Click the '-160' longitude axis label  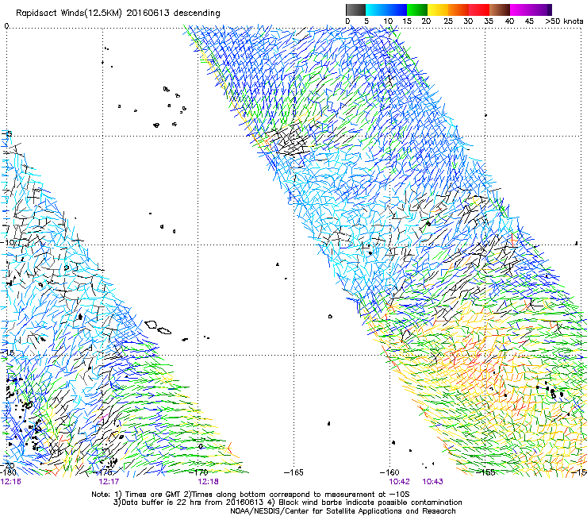point(389,473)
